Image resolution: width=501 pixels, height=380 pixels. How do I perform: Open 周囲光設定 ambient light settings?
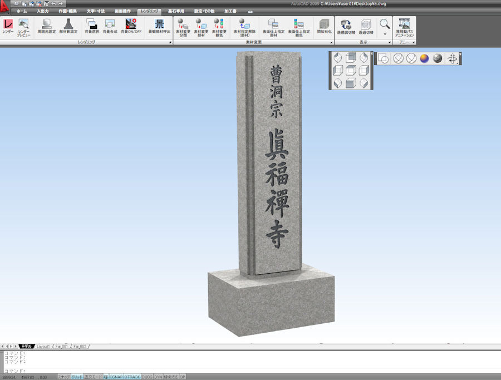[x=47, y=26]
